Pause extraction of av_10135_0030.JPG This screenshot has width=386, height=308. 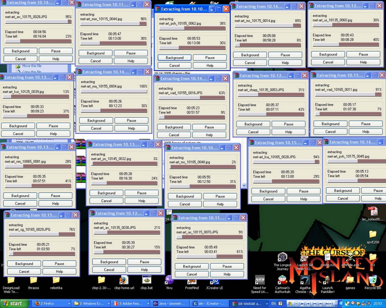(144, 262)
